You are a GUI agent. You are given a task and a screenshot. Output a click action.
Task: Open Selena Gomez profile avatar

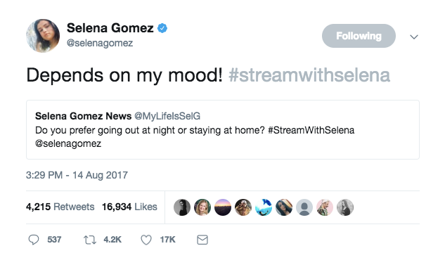(x=43, y=36)
